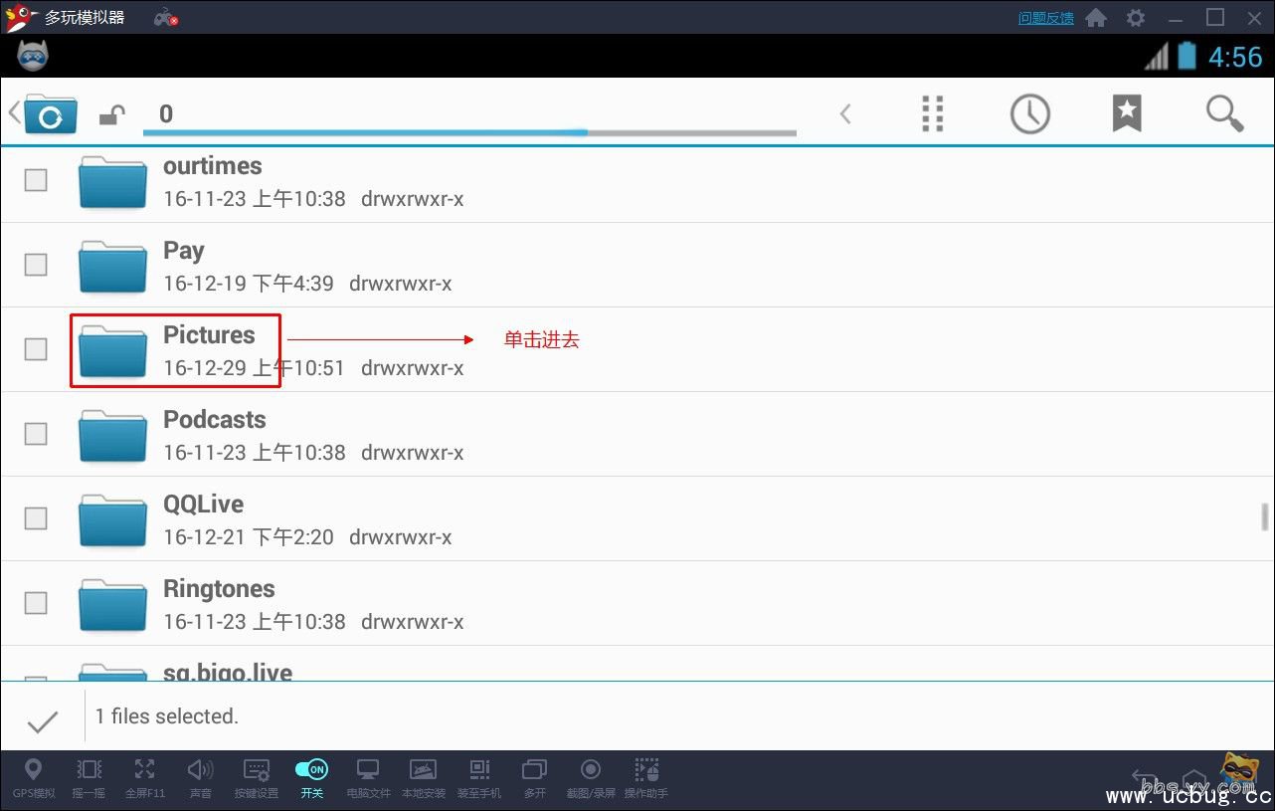The width and height of the screenshot is (1275, 811).
Task: Open the QQLive folder
Action: click(x=637, y=518)
